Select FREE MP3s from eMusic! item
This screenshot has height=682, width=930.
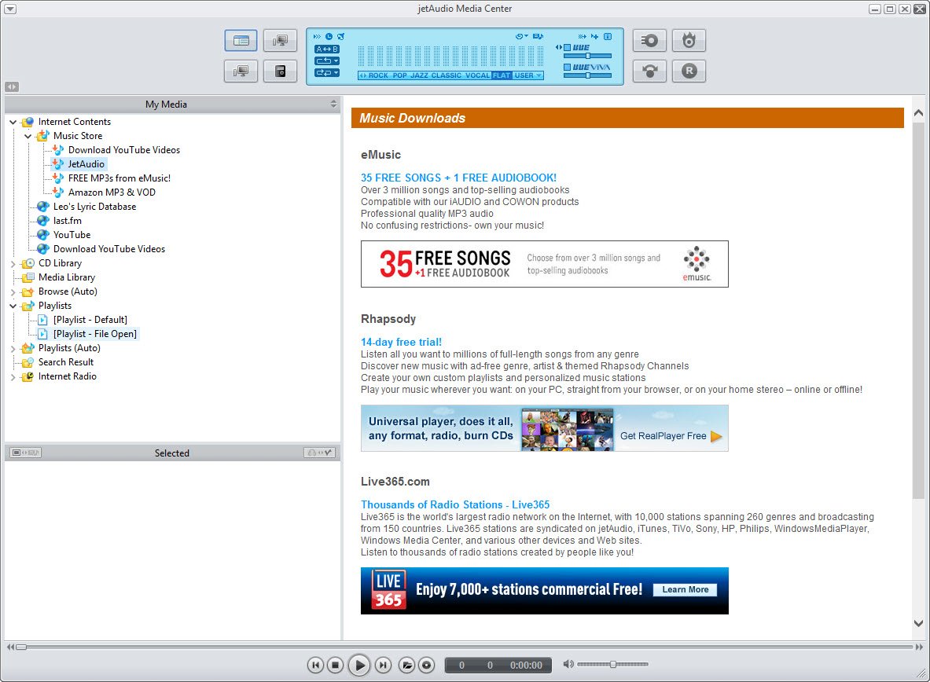coord(119,178)
